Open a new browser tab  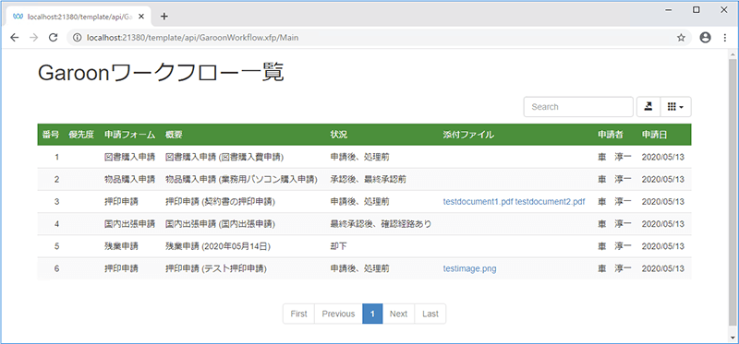point(164,17)
